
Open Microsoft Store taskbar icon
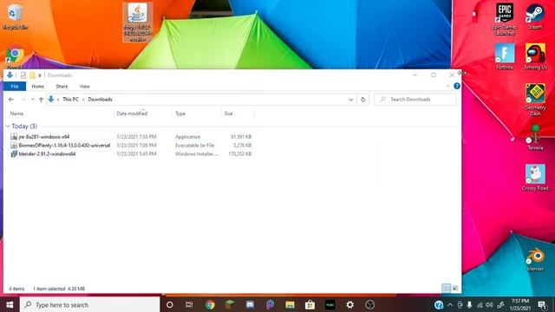(x=310, y=304)
